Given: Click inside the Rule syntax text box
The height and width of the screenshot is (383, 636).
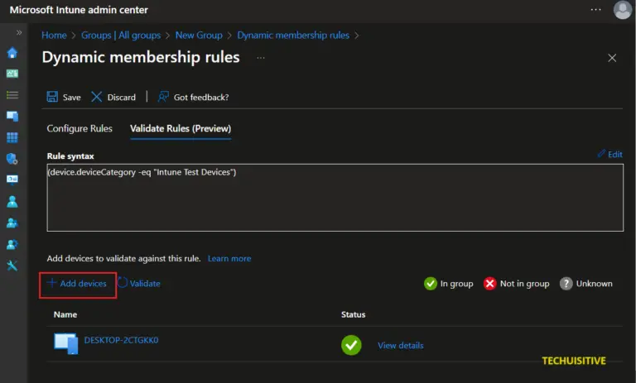Looking at the screenshot, I should pos(335,197).
